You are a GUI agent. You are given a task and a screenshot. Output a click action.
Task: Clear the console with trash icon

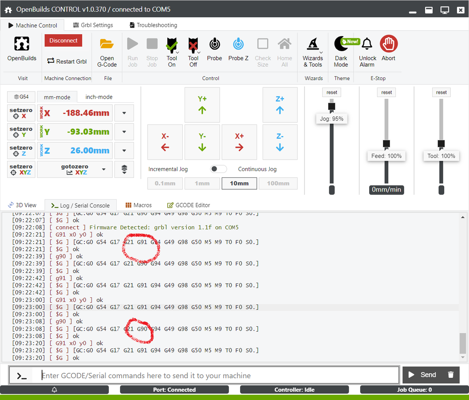(x=451, y=375)
